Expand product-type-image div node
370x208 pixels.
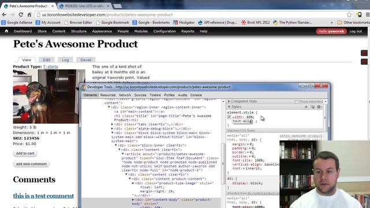coord(133,183)
